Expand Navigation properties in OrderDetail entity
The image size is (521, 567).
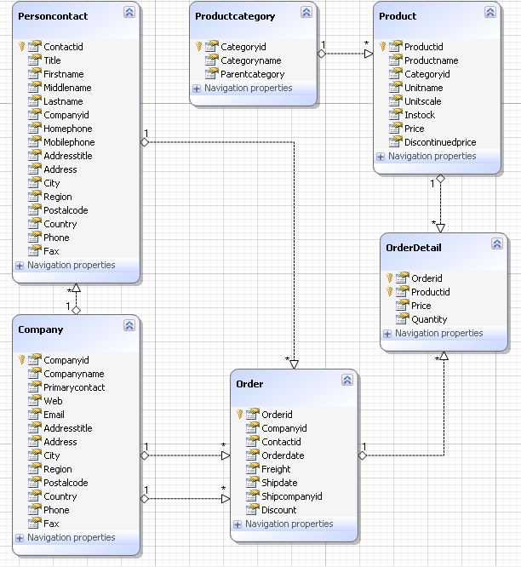tap(387, 334)
